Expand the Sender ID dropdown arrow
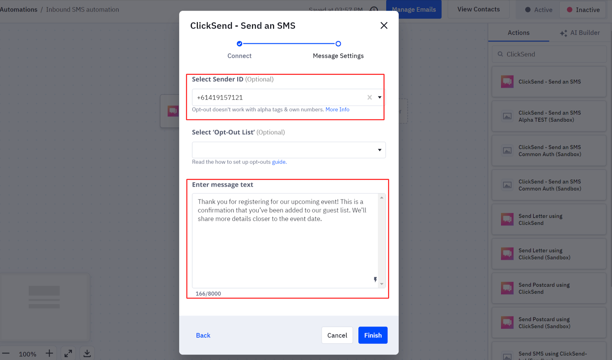 click(380, 97)
